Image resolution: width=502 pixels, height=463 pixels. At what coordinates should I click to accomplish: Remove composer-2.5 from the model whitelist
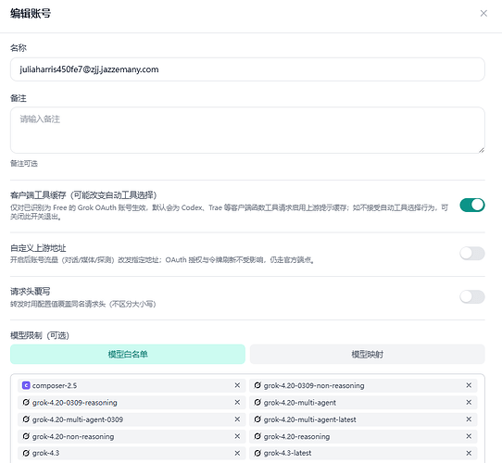tap(237, 385)
